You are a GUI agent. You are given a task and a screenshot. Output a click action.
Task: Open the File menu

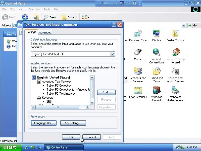click(x=4, y=9)
